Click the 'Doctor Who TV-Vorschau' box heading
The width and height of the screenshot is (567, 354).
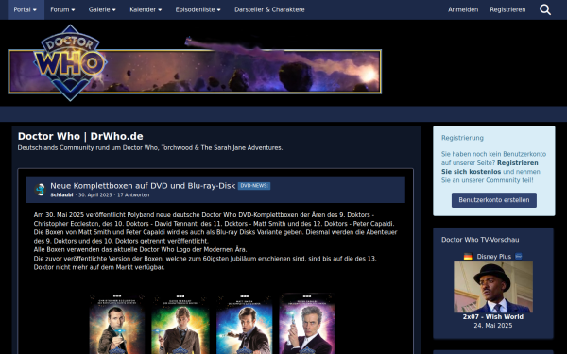480,240
